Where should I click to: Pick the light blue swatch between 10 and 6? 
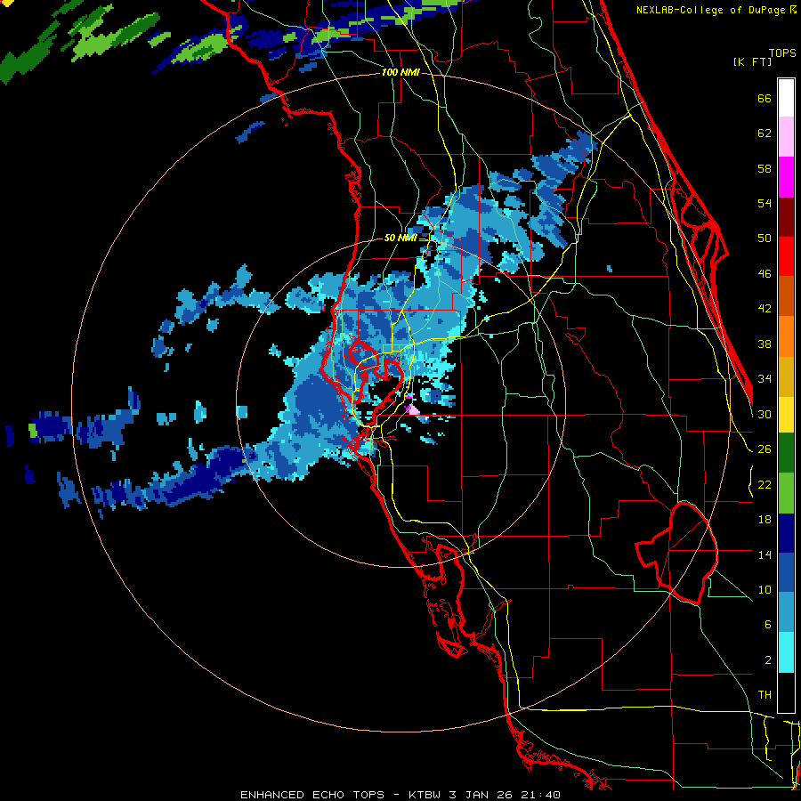pos(786,612)
